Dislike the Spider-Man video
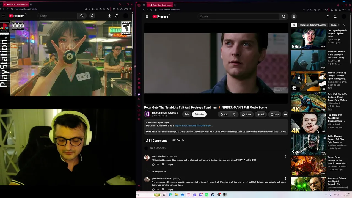This screenshot has height=198, width=352. point(234,114)
